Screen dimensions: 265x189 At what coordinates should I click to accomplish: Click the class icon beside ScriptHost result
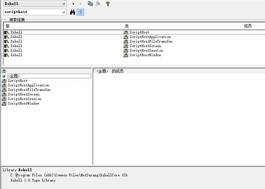point(126,32)
